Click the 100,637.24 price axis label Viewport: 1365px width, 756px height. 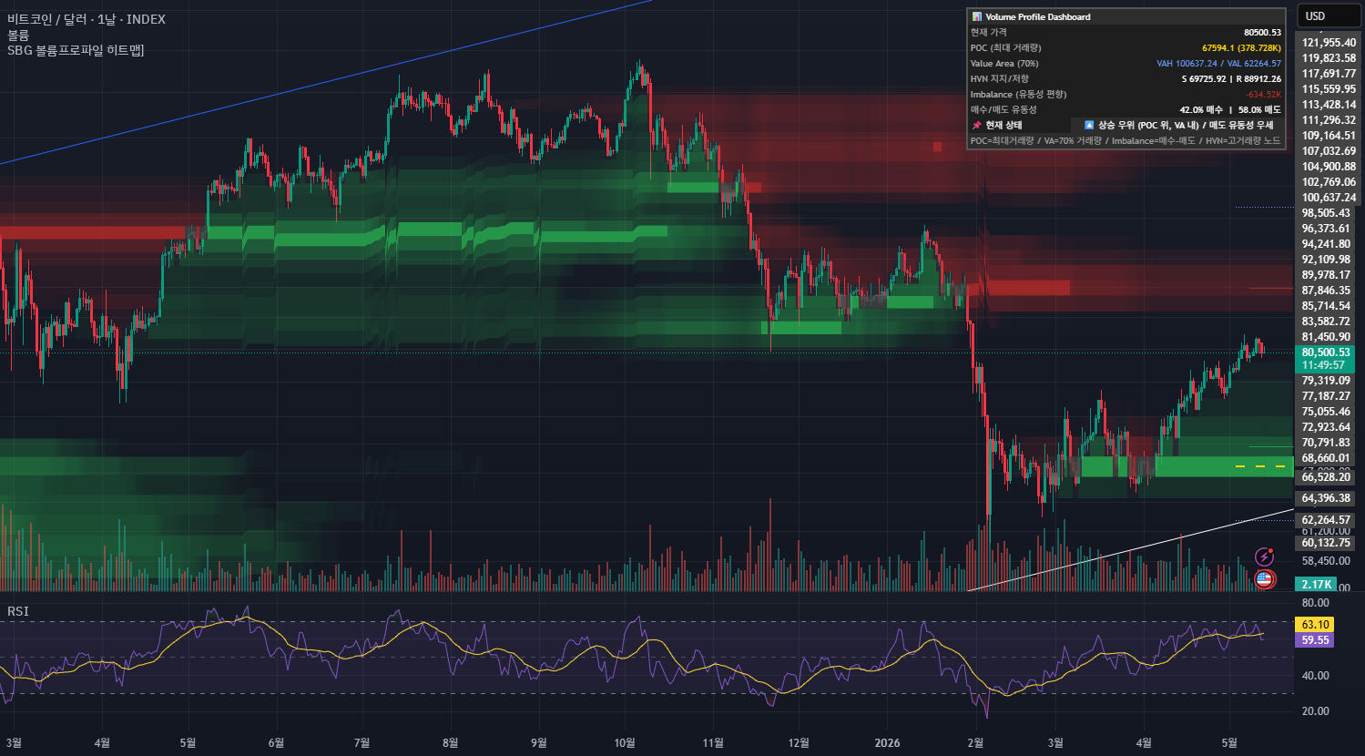click(x=1329, y=198)
